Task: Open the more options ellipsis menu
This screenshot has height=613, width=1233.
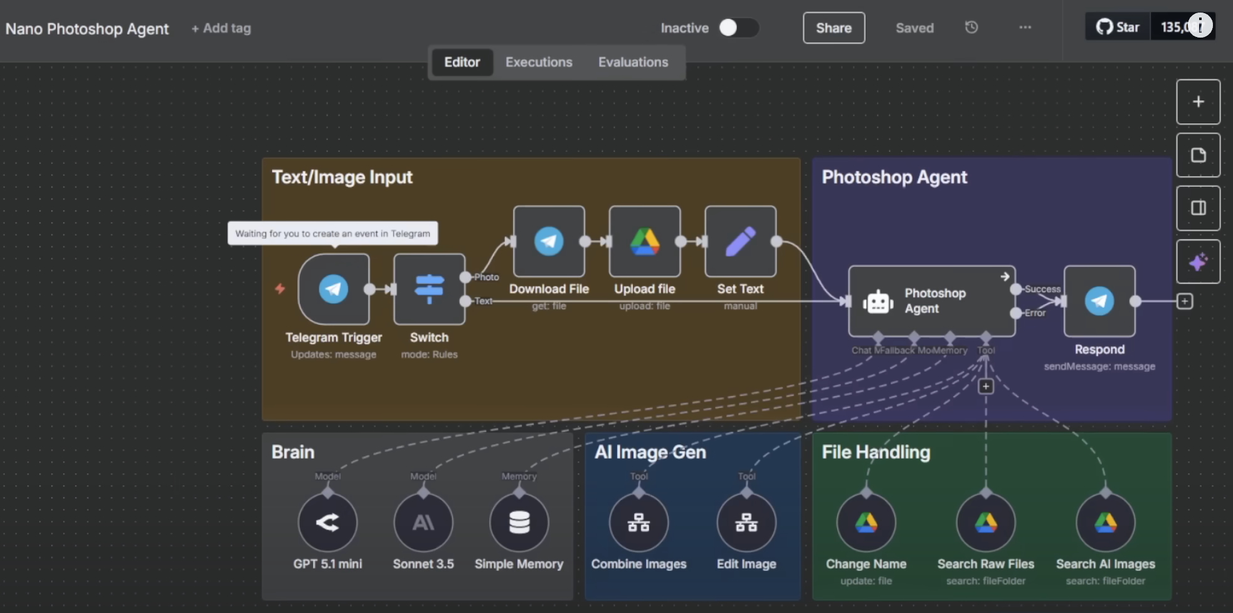Action: pos(1025,28)
